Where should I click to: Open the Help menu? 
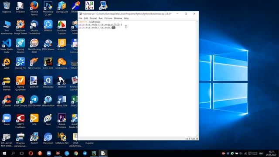coord(126,18)
